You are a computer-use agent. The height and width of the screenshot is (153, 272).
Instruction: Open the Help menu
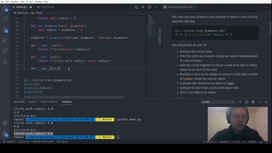(45, 2)
